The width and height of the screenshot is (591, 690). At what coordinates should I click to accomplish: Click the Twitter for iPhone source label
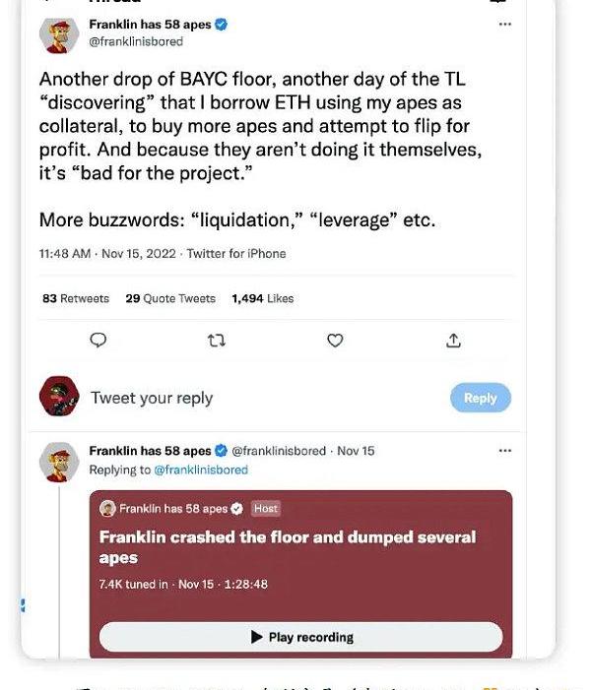236,254
